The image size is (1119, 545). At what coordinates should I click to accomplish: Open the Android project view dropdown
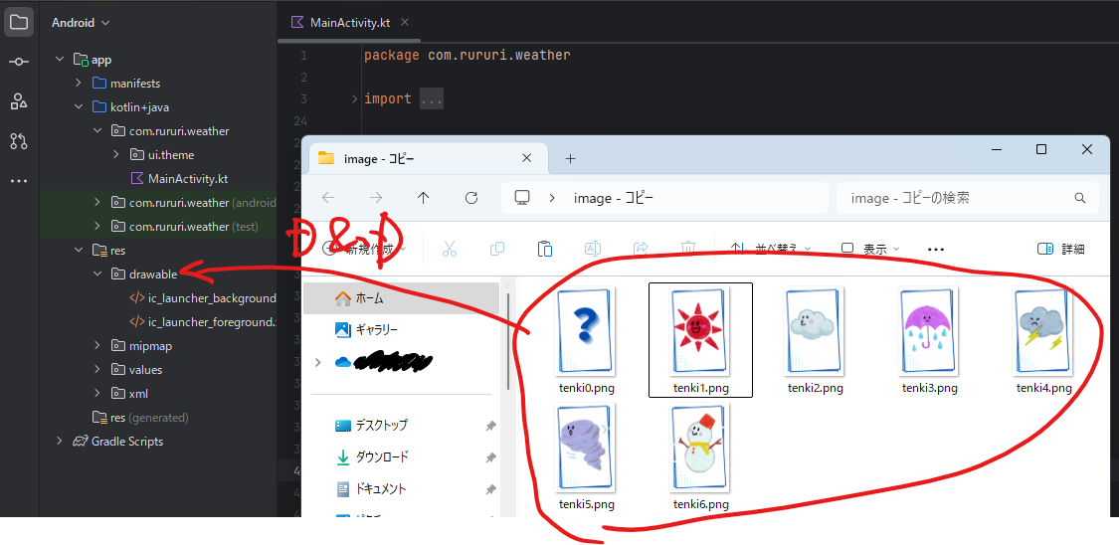(x=81, y=23)
